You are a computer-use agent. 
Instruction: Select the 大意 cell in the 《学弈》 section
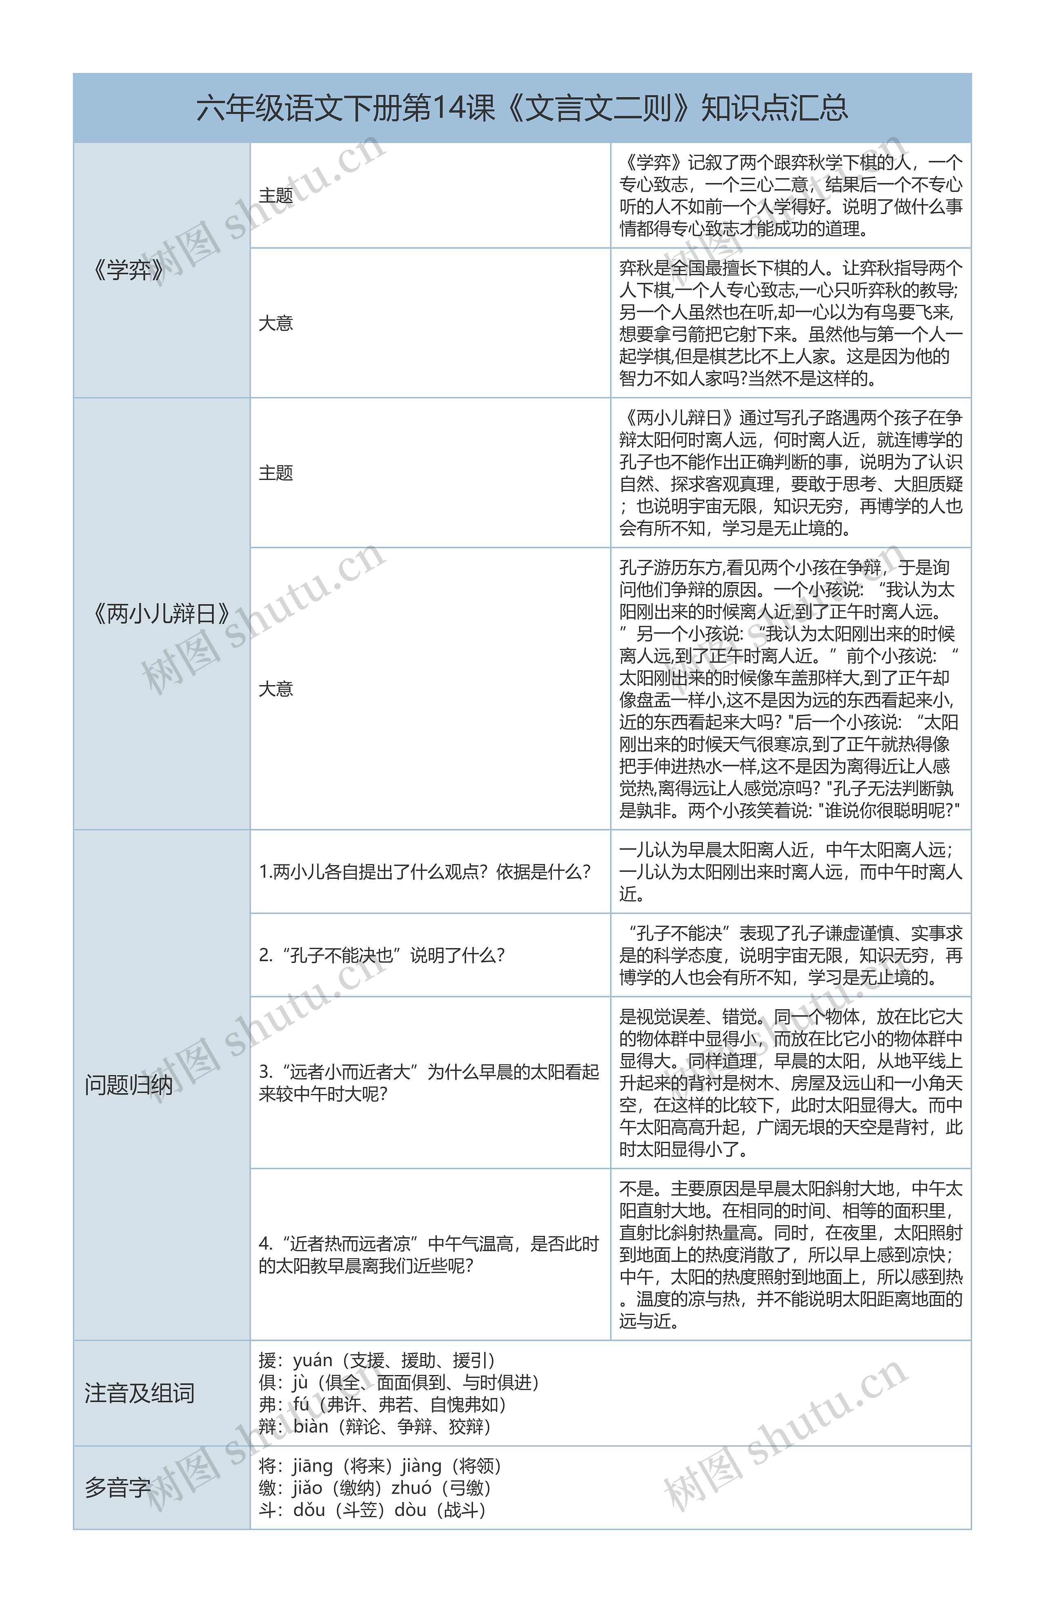(x=431, y=323)
